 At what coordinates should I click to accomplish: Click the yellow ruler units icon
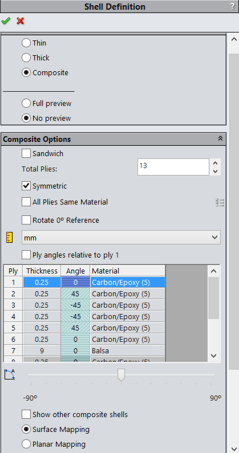(x=10, y=237)
